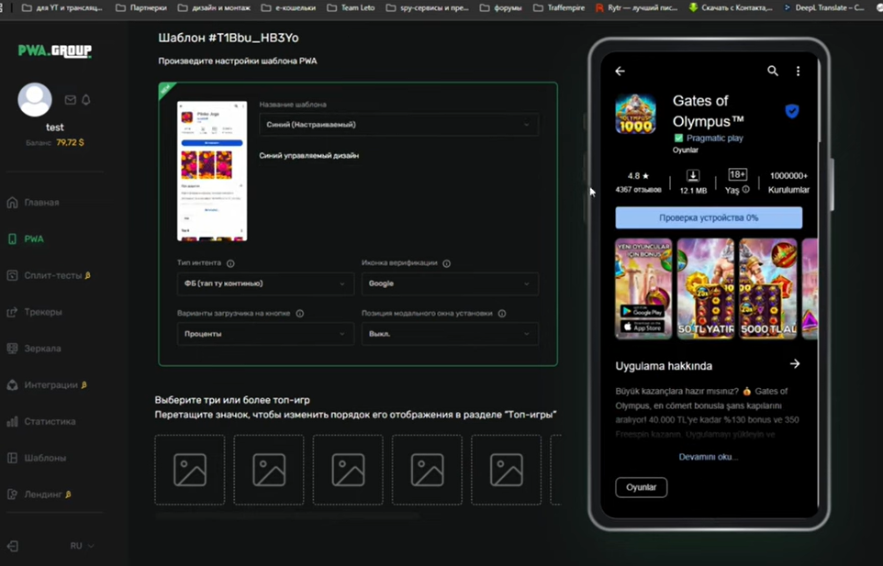883x566 pixels.
Task: Go to Главная in sidebar
Action: click(33, 203)
